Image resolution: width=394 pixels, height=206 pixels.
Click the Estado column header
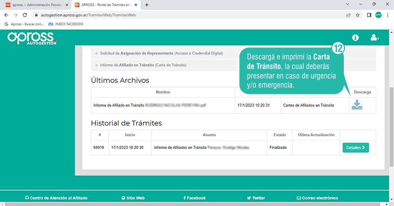point(280,135)
